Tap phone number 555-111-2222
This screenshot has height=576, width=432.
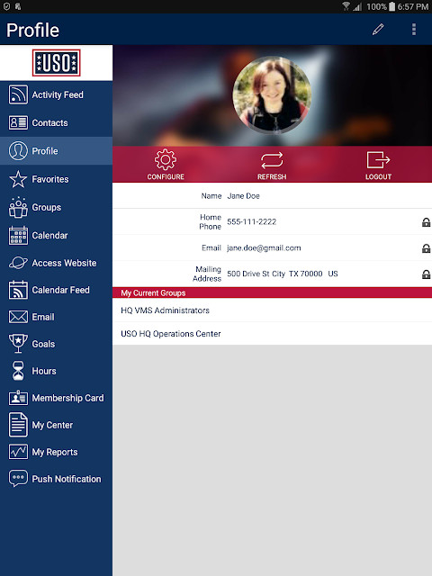(x=252, y=221)
